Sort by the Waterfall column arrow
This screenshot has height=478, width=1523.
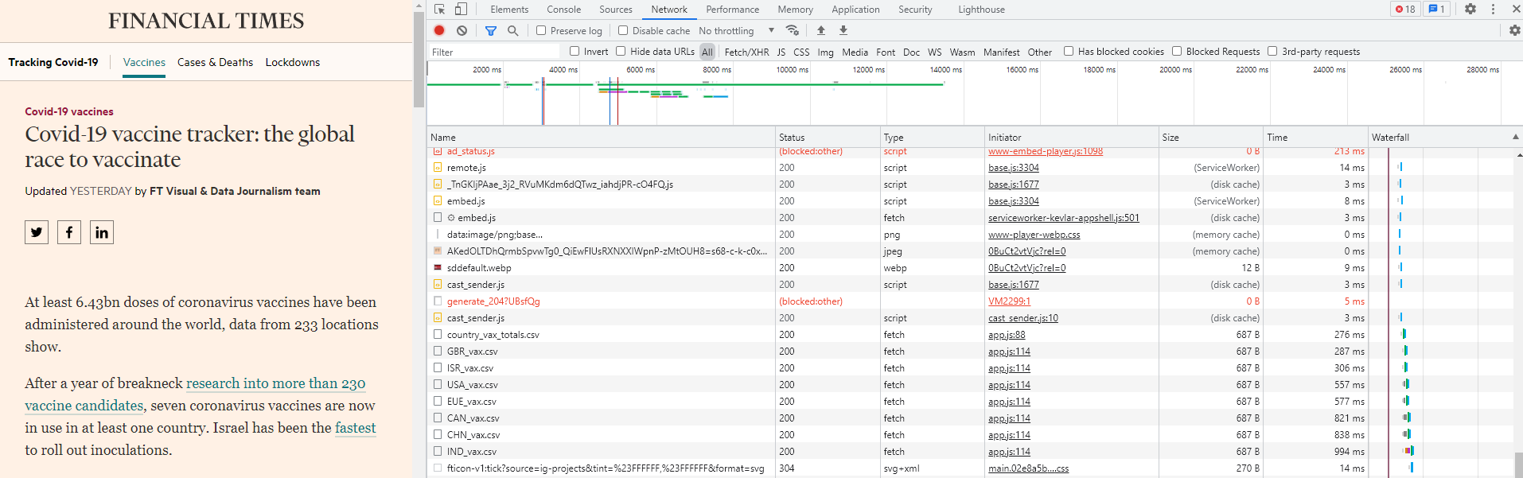coord(1515,137)
